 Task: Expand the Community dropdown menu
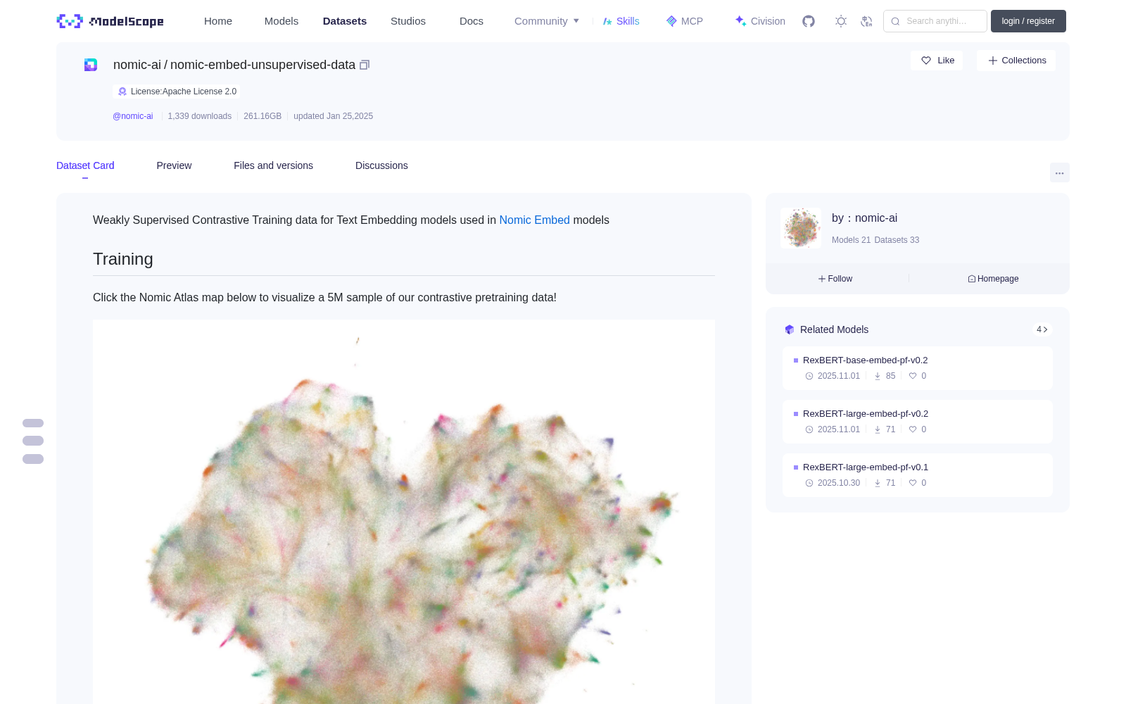547,21
